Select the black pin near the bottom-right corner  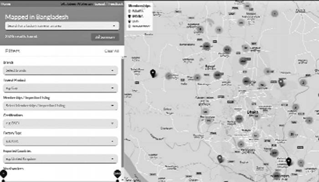288,162
